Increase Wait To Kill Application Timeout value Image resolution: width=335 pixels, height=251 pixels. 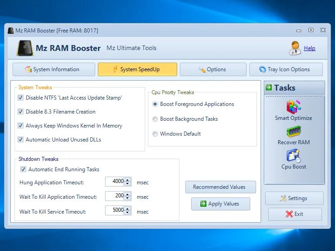[128, 194]
